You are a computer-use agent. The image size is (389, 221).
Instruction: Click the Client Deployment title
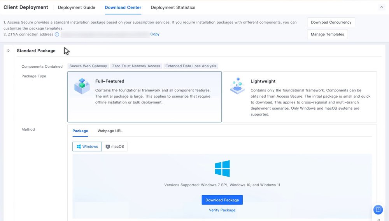26,7
